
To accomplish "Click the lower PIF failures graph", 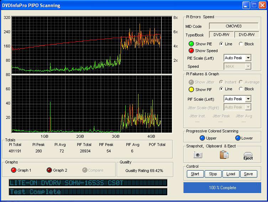I will click(92, 104).
